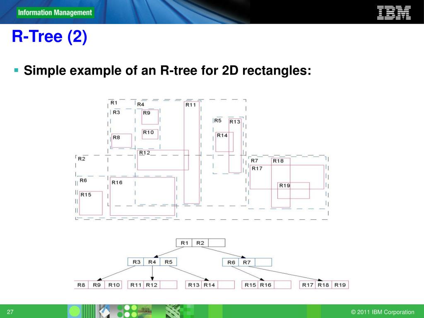Click the R16 rectangle label in the diagram
This screenshot has width=424, height=318.
pos(117,183)
